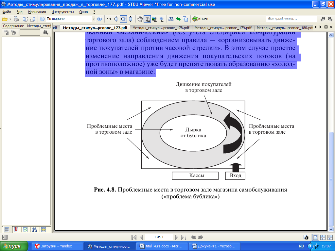The height and width of the screenshot is (251, 335).
Task: Open Find with the binoculars icon
Action: pyautogui.click(x=171, y=19)
